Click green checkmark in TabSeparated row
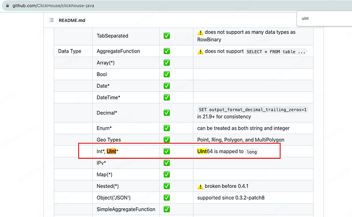Image resolution: width=352 pixels, height=217 pixels. click(x=167, y=36)
